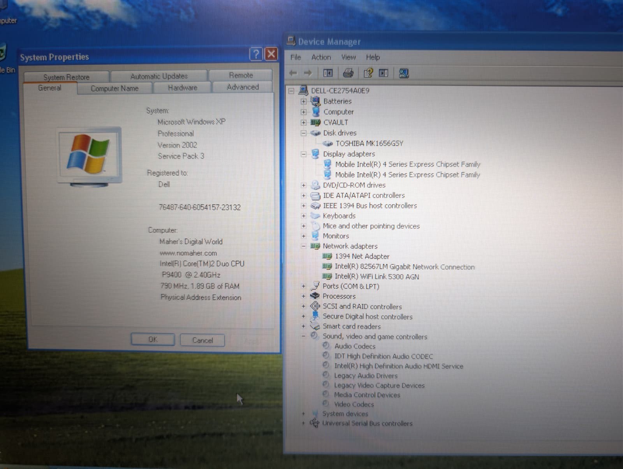
Task: Click the Disk drives category icon
Action: click(315, 133)
